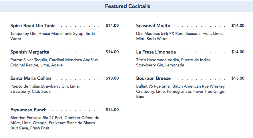This screenshot has height=138, width=253.
Task: Click the Tanqueray Gin ingredients description
Action: coord(53,36)
